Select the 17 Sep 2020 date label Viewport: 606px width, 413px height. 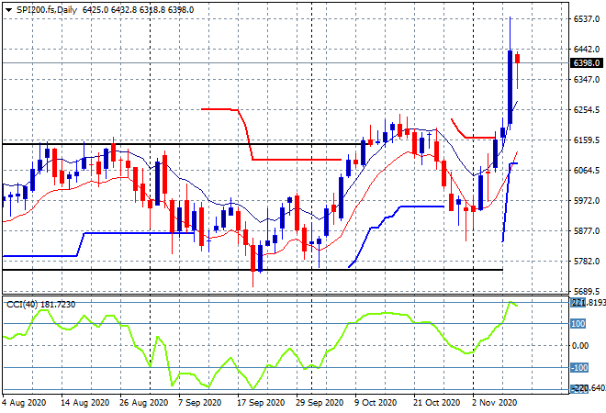[261, 403]
